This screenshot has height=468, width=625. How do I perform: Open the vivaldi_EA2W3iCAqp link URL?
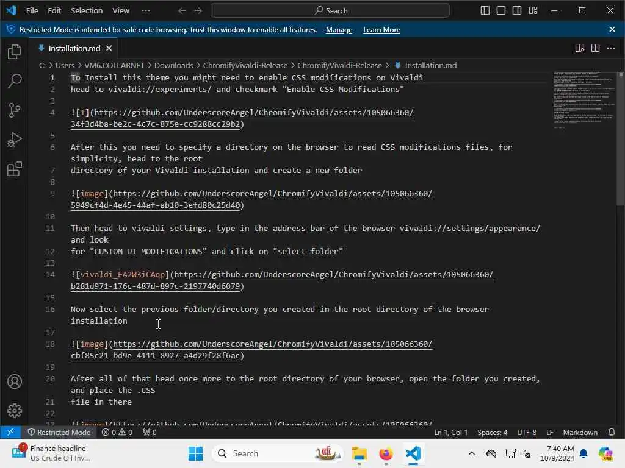point(334,275)
